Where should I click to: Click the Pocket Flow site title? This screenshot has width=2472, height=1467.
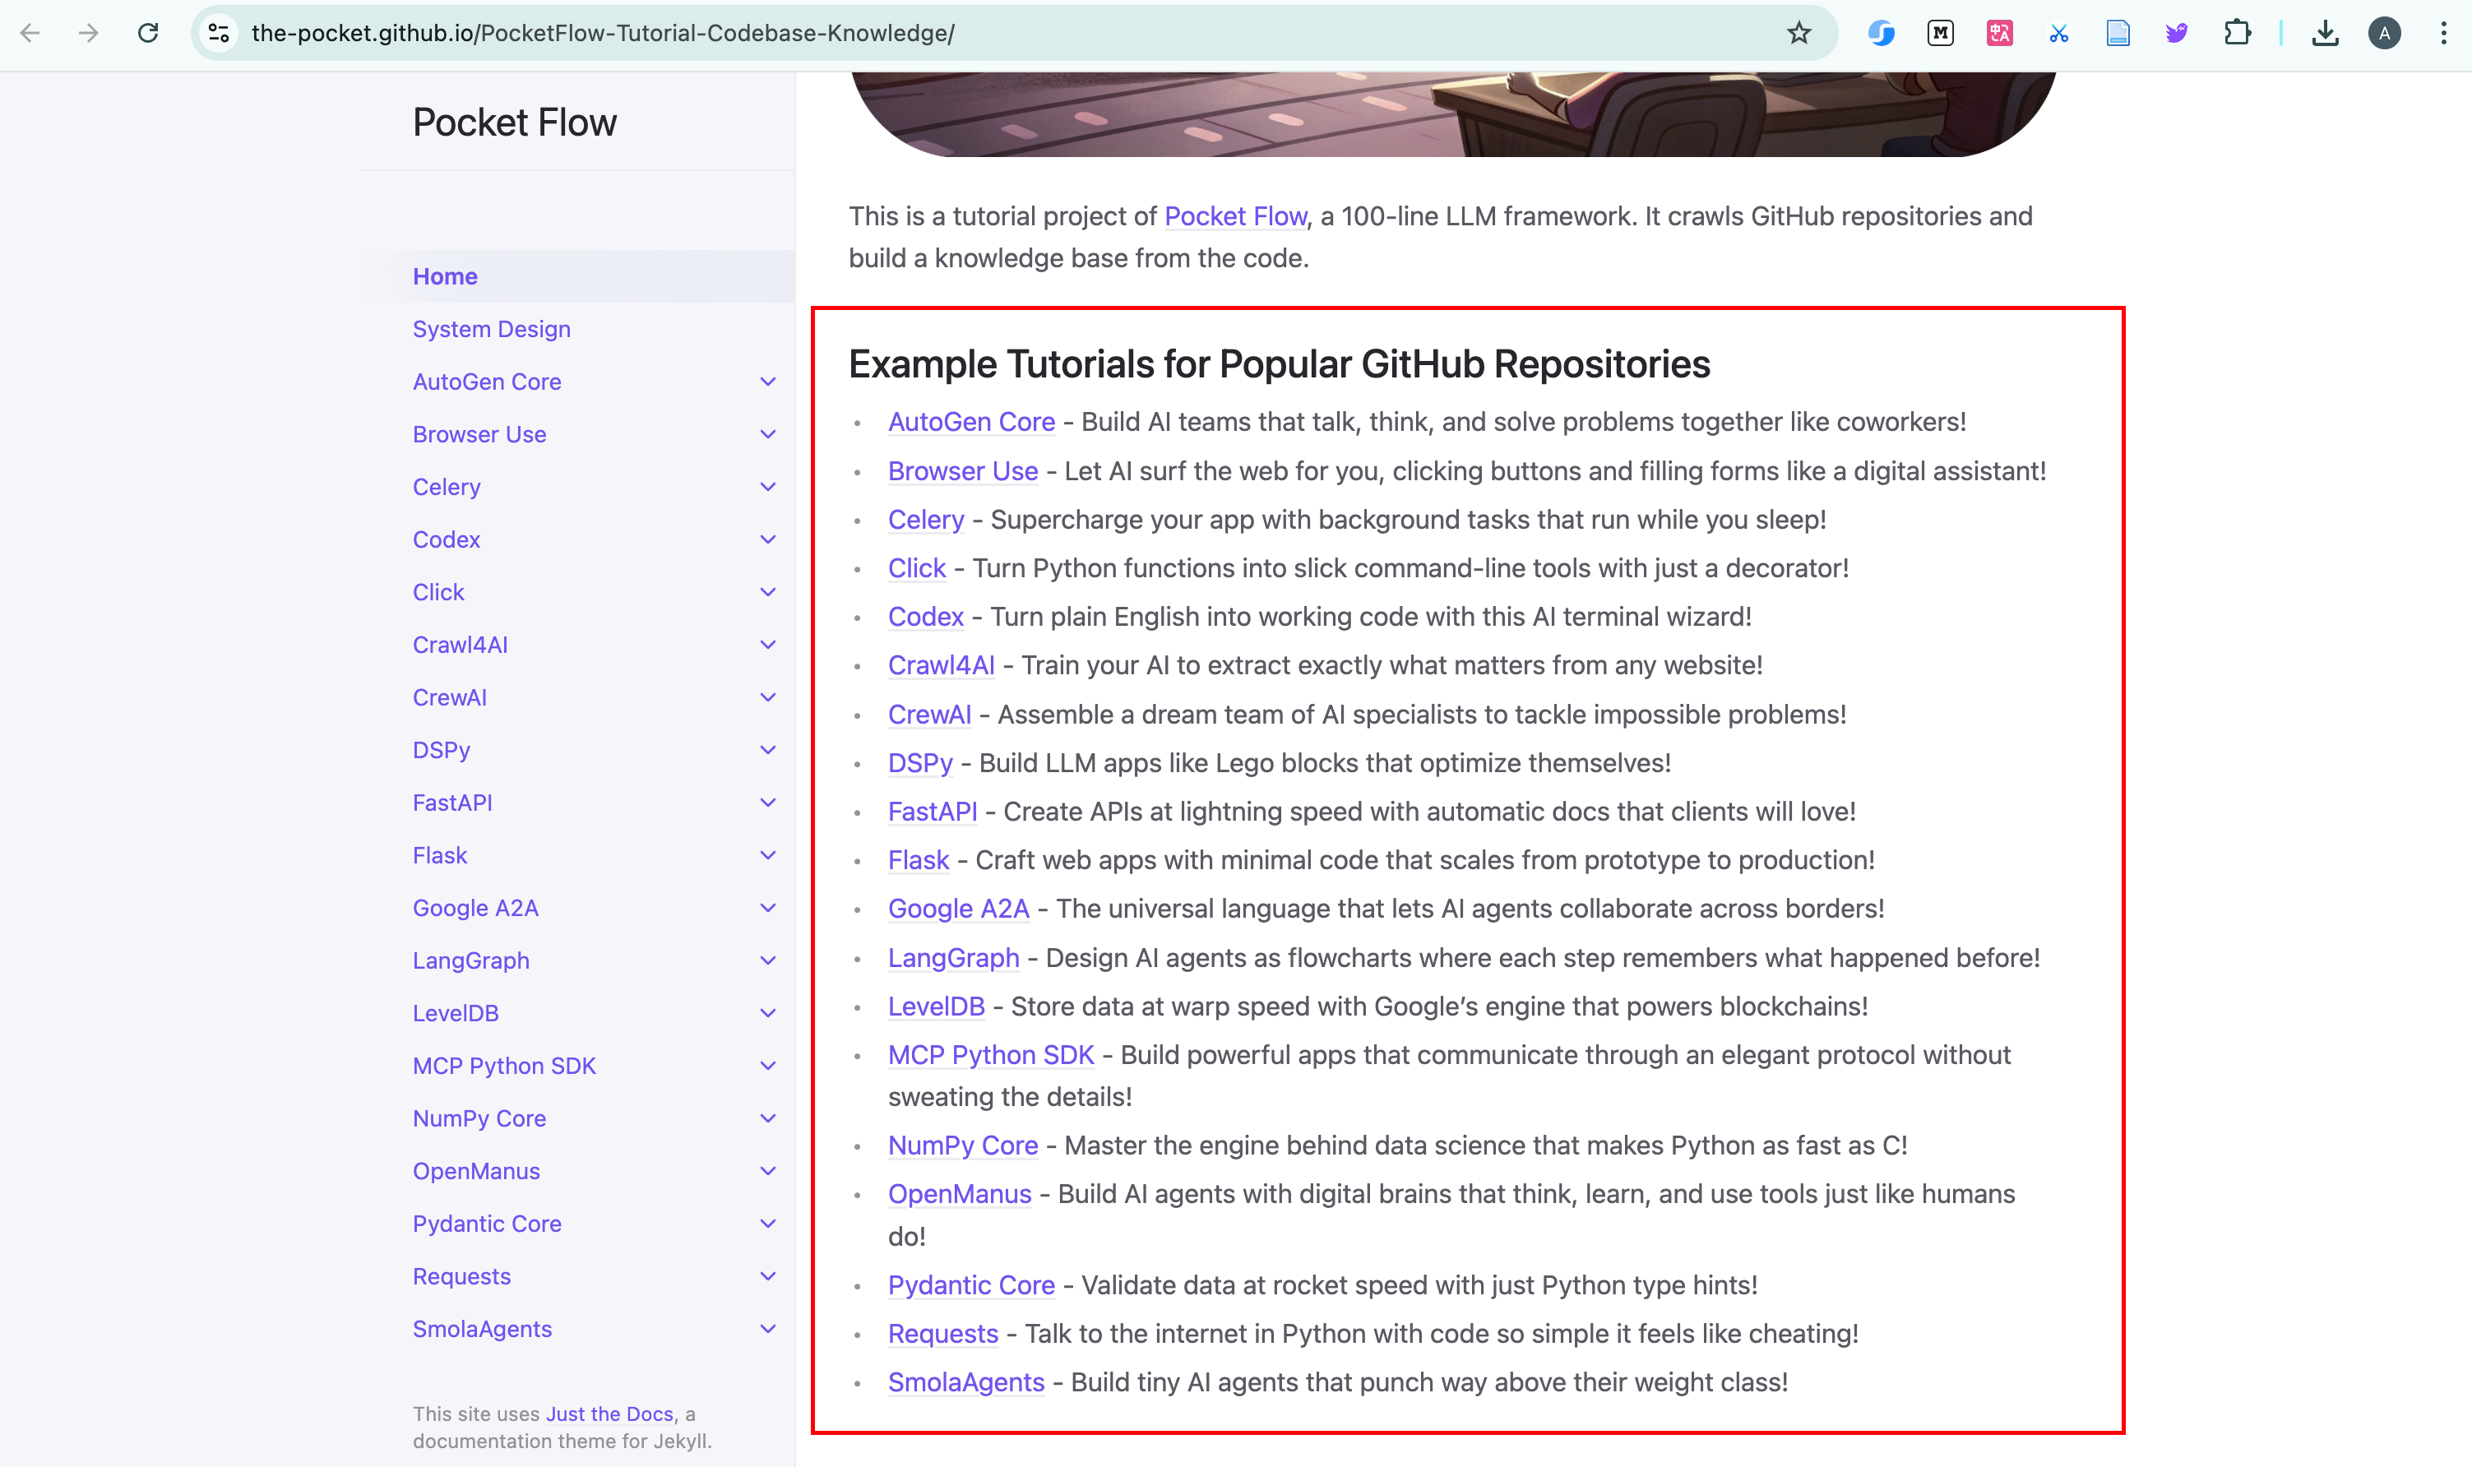pyautogui.click(x=514, y=123)
